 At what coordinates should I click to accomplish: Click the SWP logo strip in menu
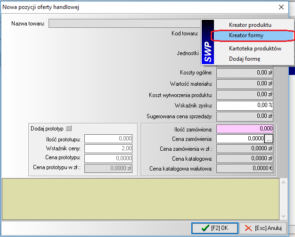(x=207, y=42)
